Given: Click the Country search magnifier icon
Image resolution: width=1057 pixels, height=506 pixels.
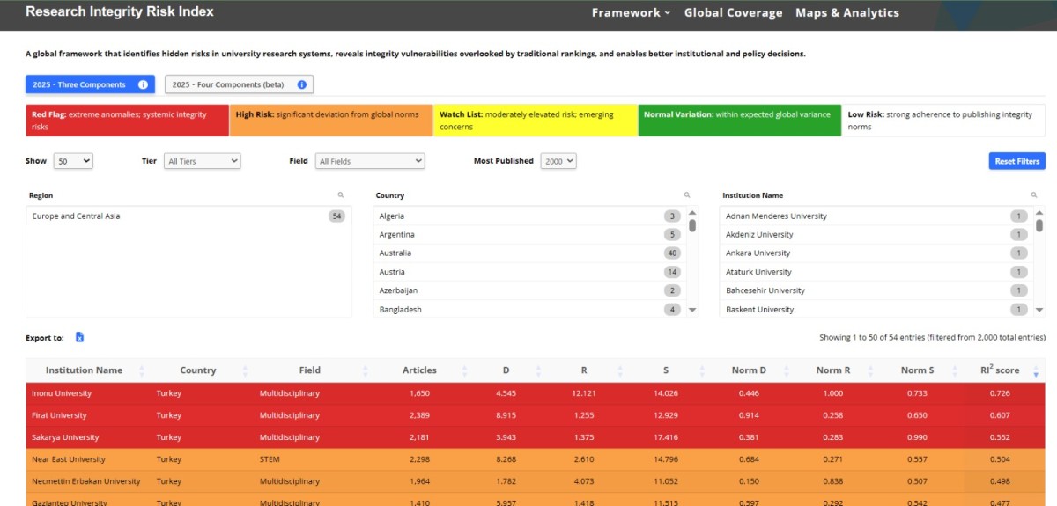Looking at the screenshot, I should [x=687, y=195].
